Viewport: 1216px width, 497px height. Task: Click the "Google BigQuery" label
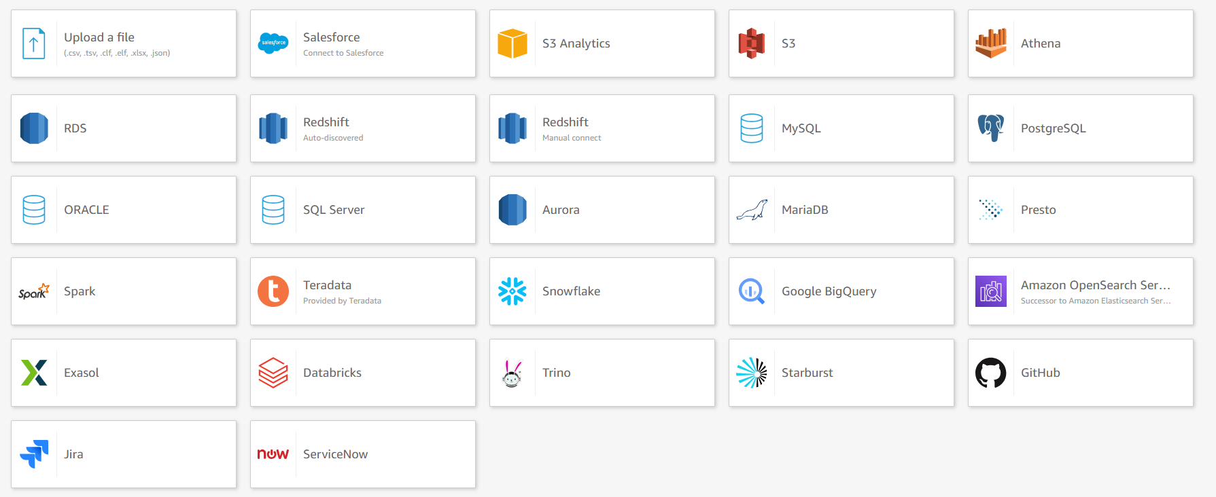click(x=829, y=291)
